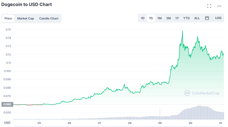Click the CoinMarketCap watermark logo
Screen dimensions: 228x127
(202, 93)
